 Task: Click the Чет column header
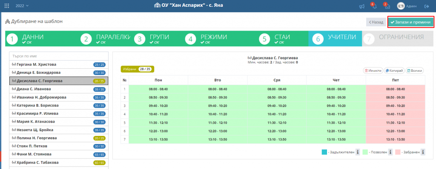point(336,80)
